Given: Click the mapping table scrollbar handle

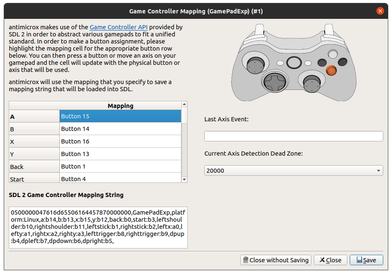Looking at the screenshot, I should point(184,115).
